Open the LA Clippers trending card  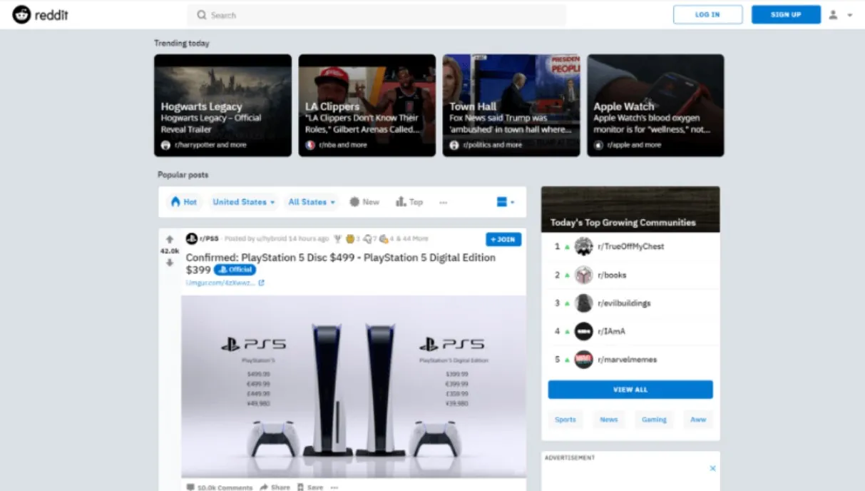point(367,106)
